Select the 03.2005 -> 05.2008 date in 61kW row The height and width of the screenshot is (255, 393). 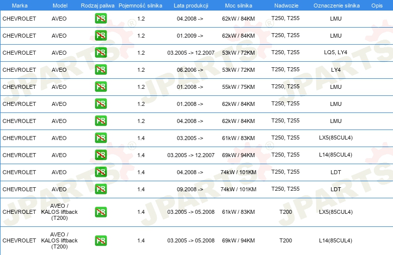191,212
